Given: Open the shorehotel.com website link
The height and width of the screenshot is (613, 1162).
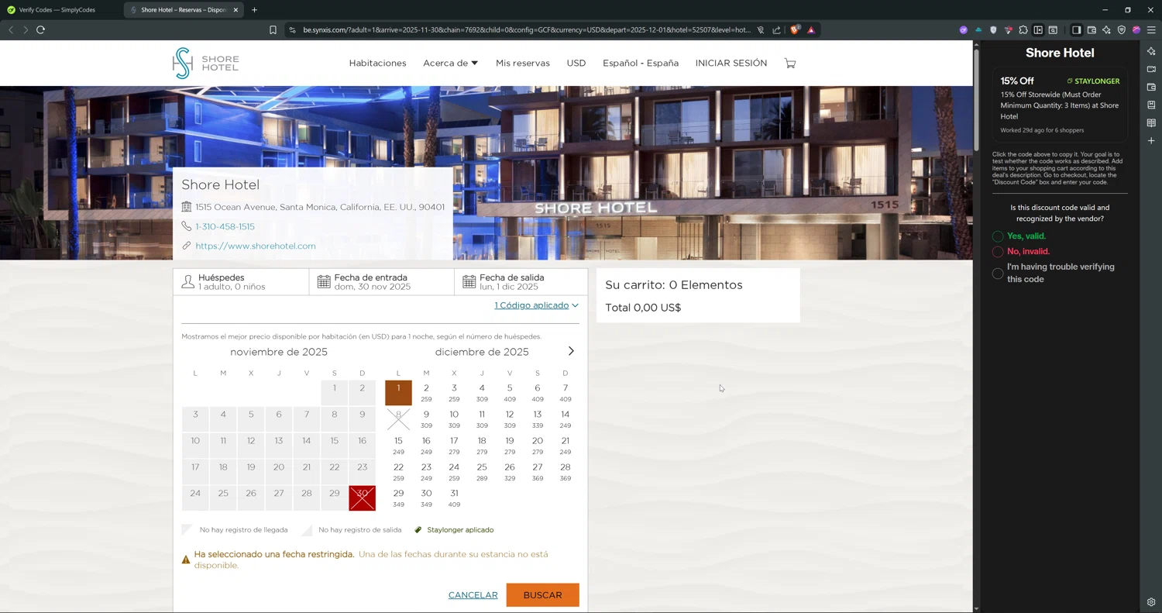Looking at the screenshot, I should click(x=256, y=246).
